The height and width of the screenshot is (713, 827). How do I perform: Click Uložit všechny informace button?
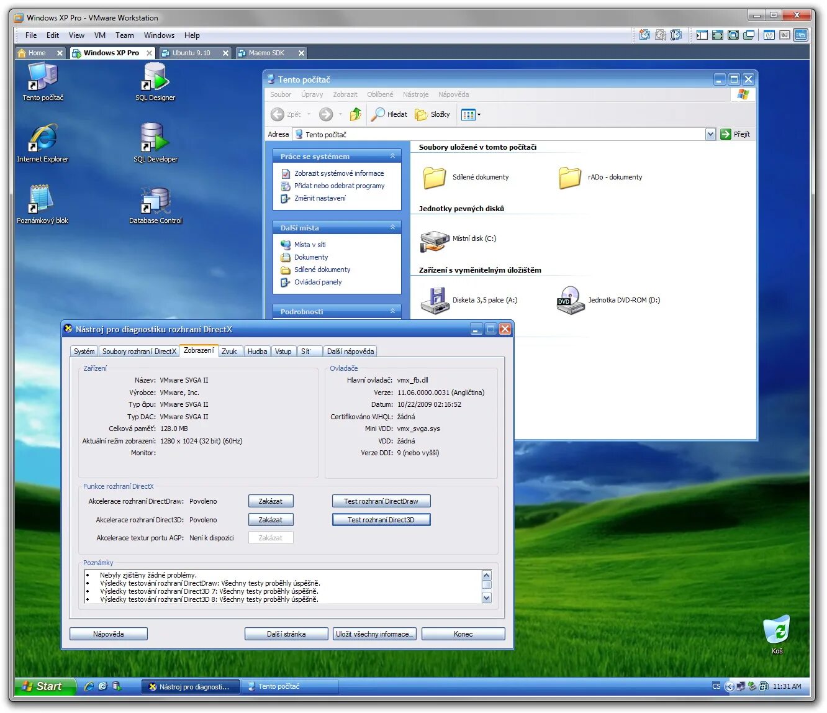click(x=374, y=634)
